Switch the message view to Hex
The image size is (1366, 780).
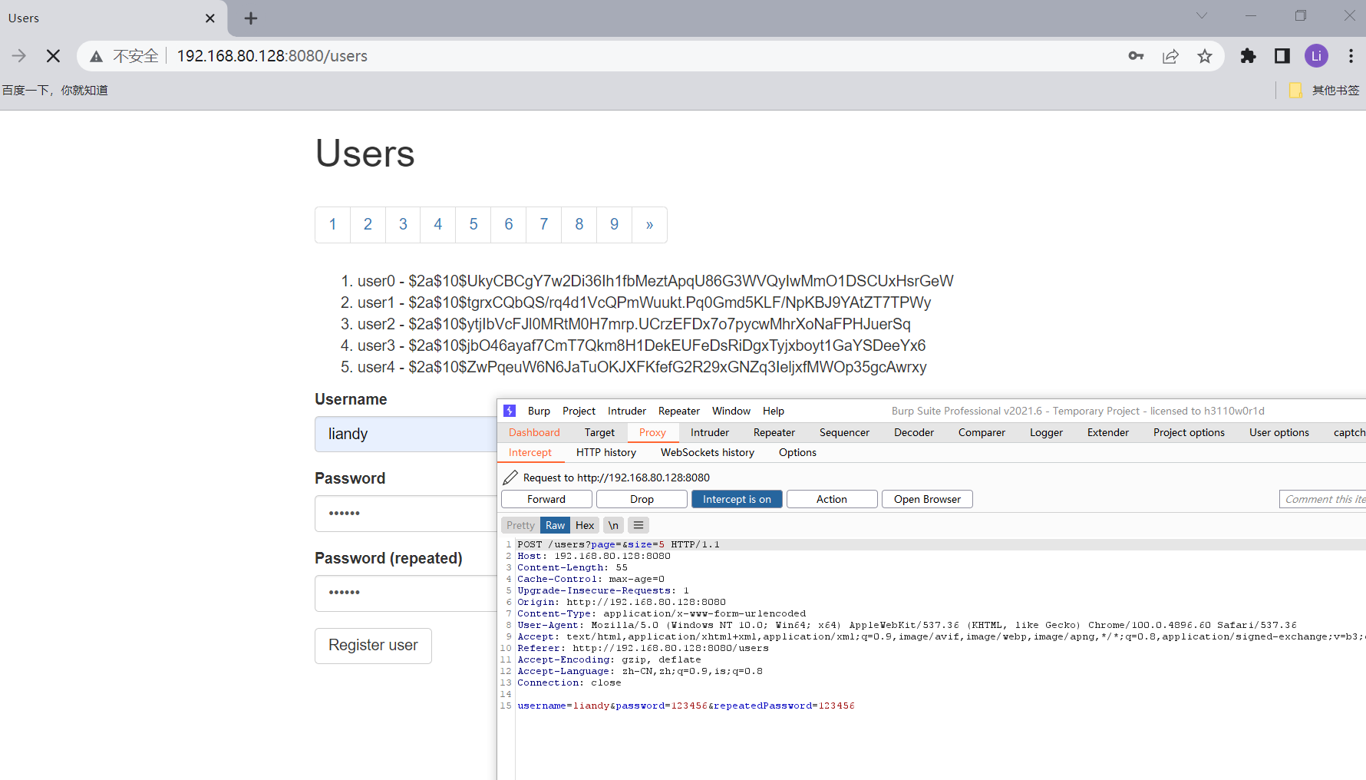tap(585, 525)
